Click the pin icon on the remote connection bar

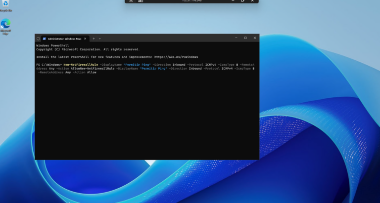tap(131, 1)
